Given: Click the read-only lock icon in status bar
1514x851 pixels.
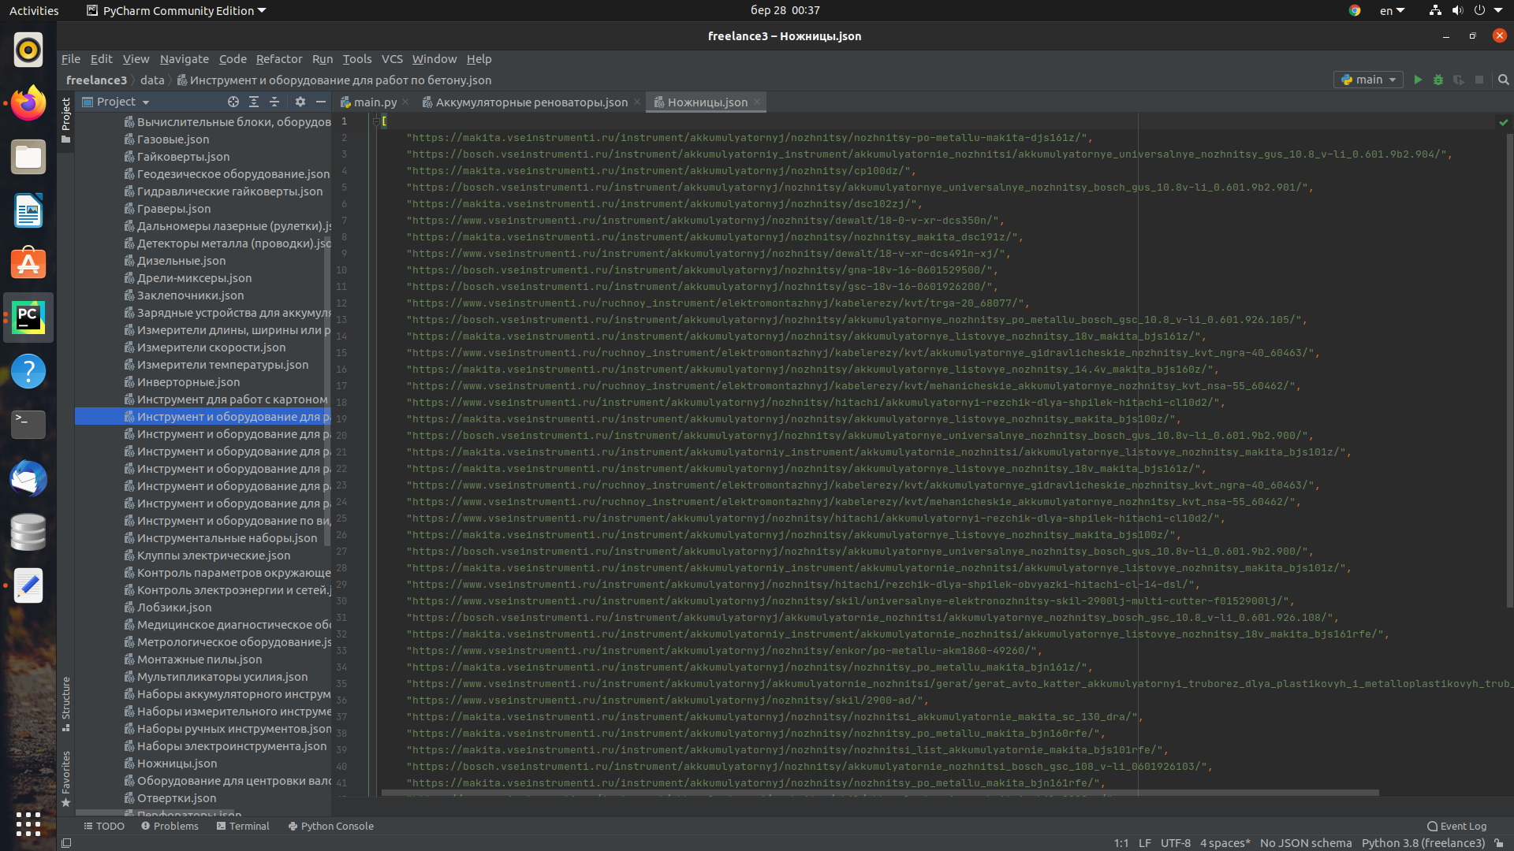Looking at the screenshot, I should [1499, 843].
